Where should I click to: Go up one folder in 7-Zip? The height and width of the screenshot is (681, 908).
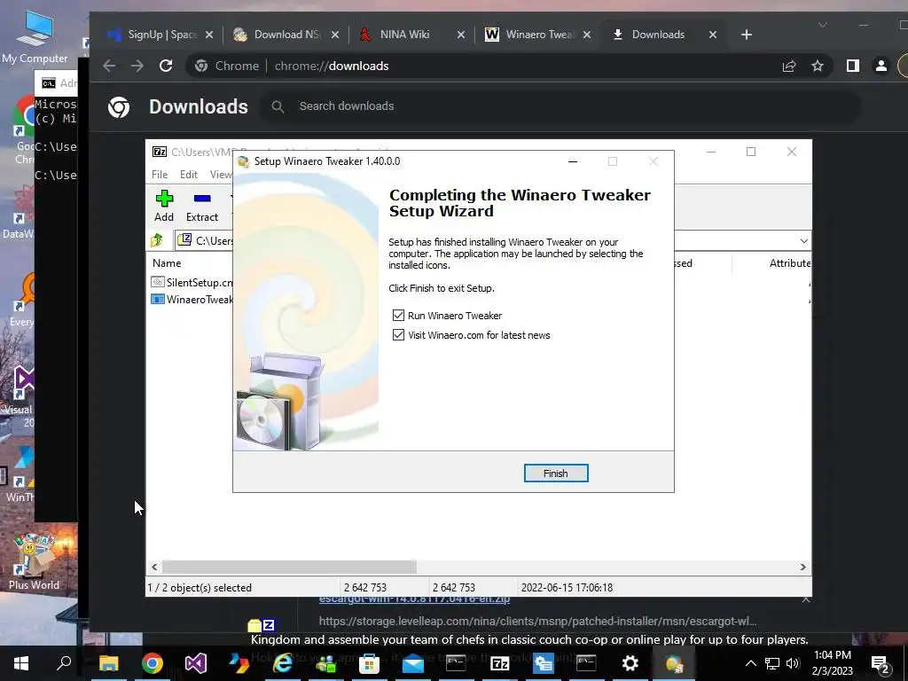[x=157, y=239]
